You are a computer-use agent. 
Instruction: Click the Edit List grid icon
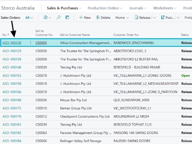click(67, 18)
